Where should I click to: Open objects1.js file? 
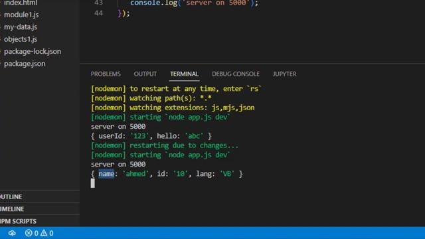pyautogui.click(x=21, y=39)
